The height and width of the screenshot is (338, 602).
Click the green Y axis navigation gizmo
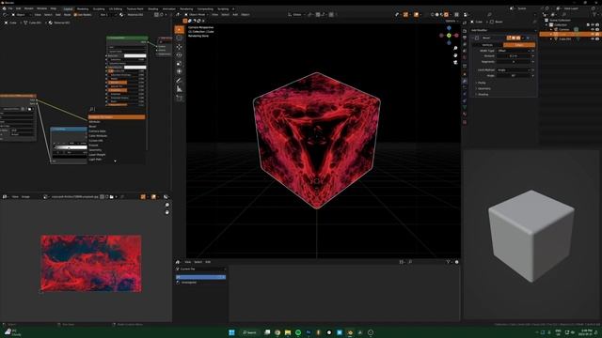coord(449,36)
